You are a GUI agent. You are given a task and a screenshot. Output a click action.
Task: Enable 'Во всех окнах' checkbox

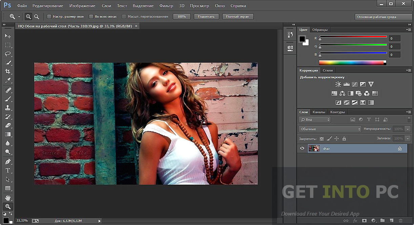tap(91, 17)
